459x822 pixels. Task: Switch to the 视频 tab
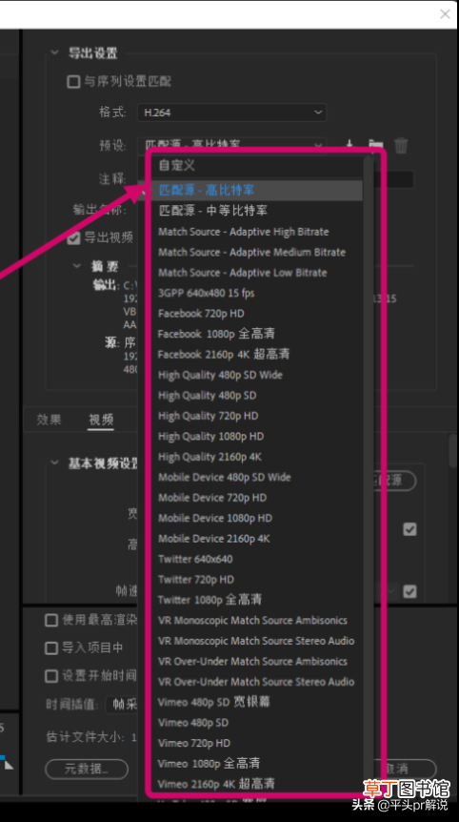click(x=101, y=420)
